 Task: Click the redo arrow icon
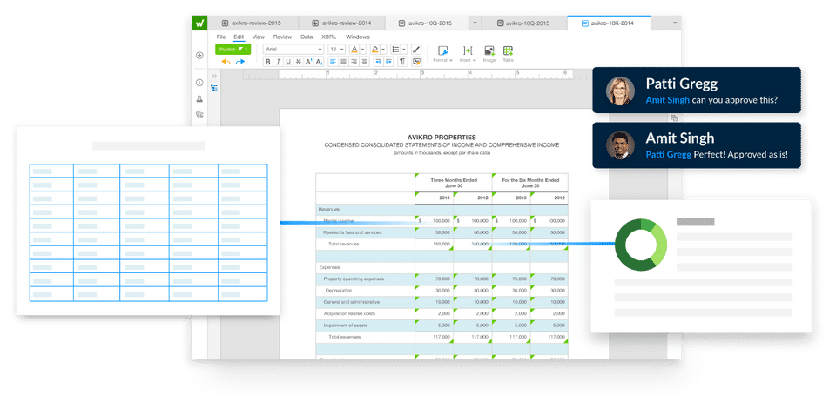[240, 62]
